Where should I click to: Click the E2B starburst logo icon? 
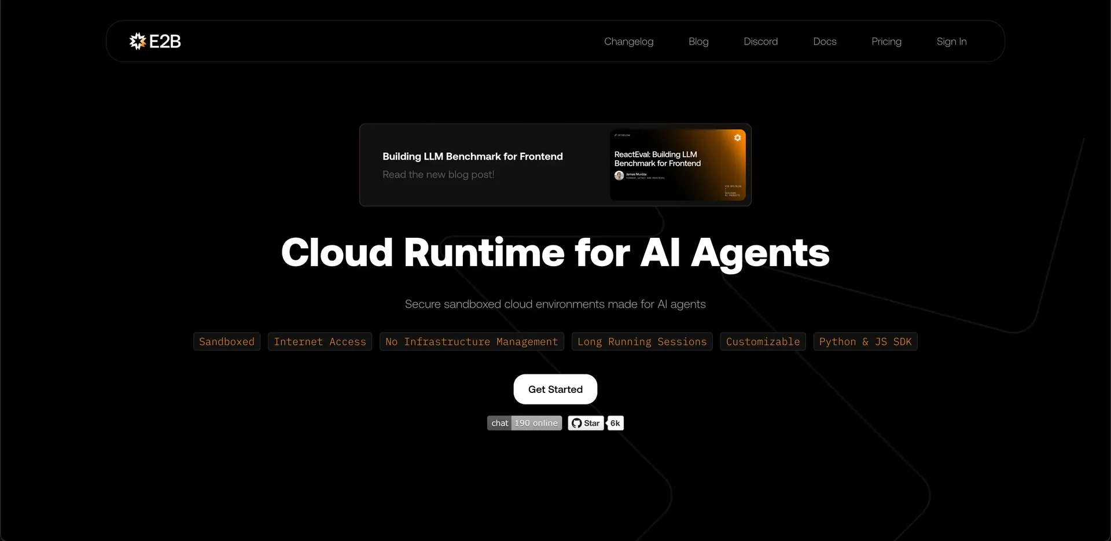tap(138, 41)
